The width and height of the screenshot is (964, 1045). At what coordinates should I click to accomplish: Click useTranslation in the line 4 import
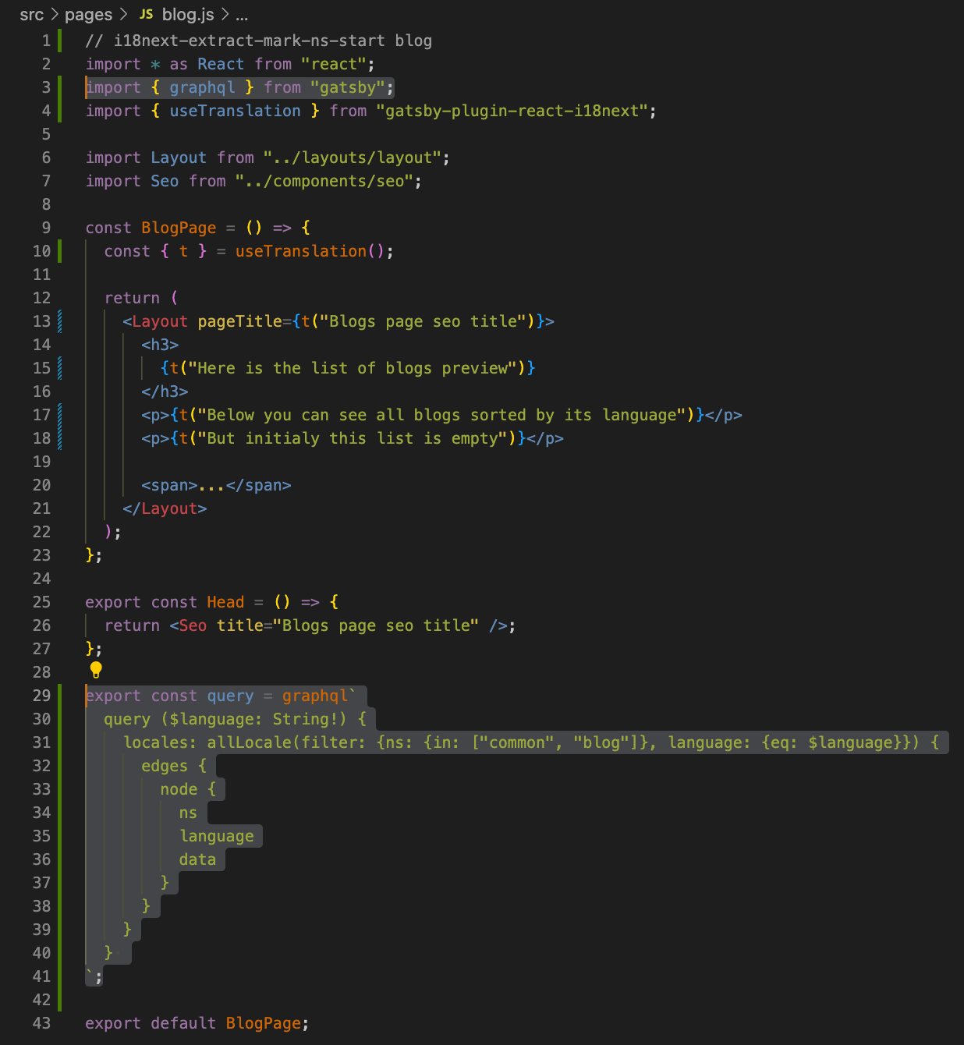[235, 111]
